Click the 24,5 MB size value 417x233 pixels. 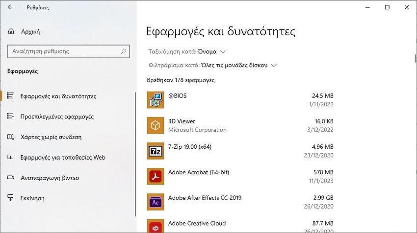click(323, 96)
